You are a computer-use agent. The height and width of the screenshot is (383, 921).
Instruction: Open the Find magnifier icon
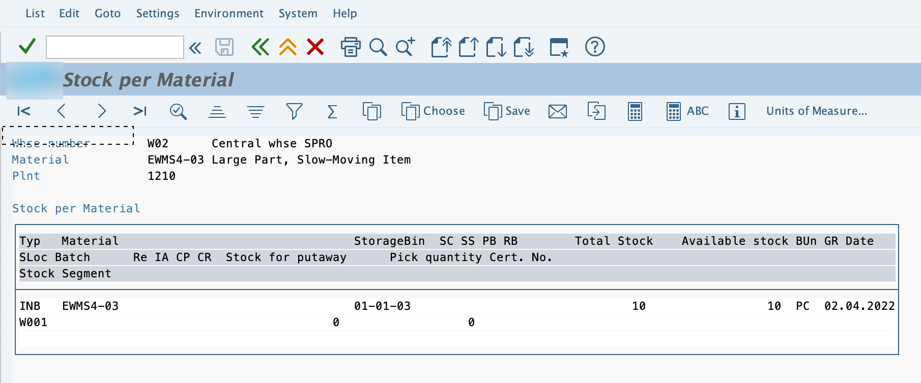378,47
